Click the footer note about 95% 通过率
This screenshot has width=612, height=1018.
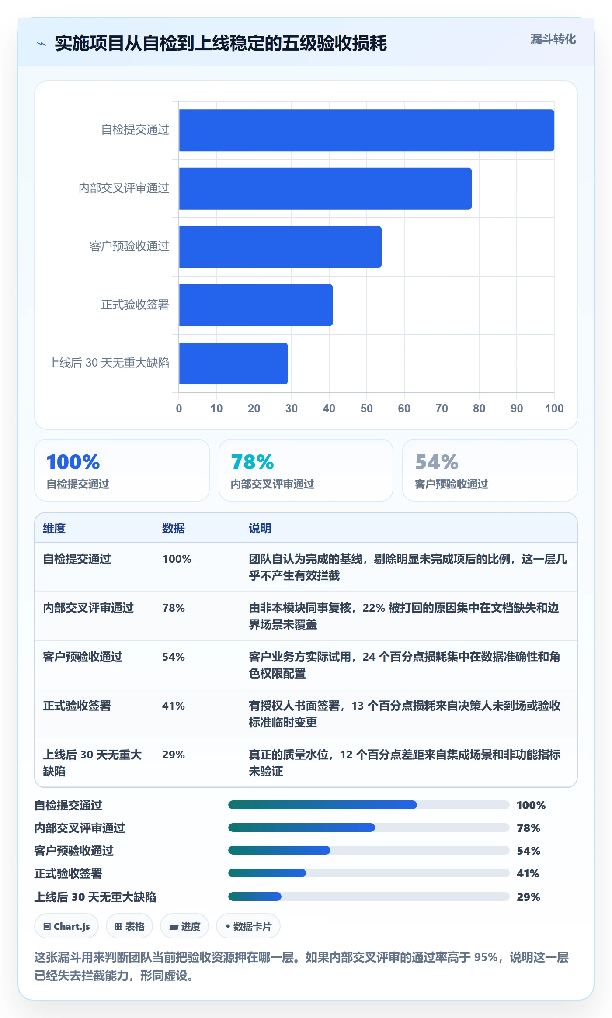302,966
